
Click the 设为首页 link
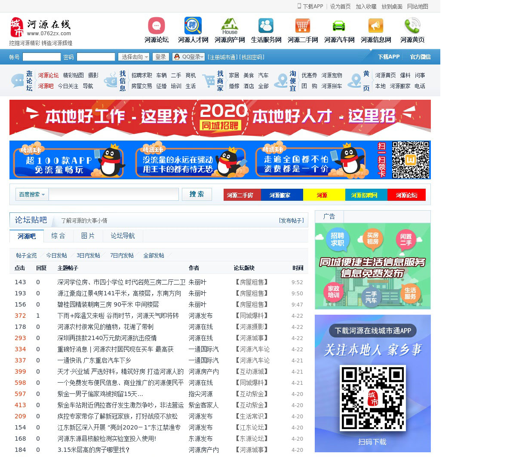click(340, 6)
